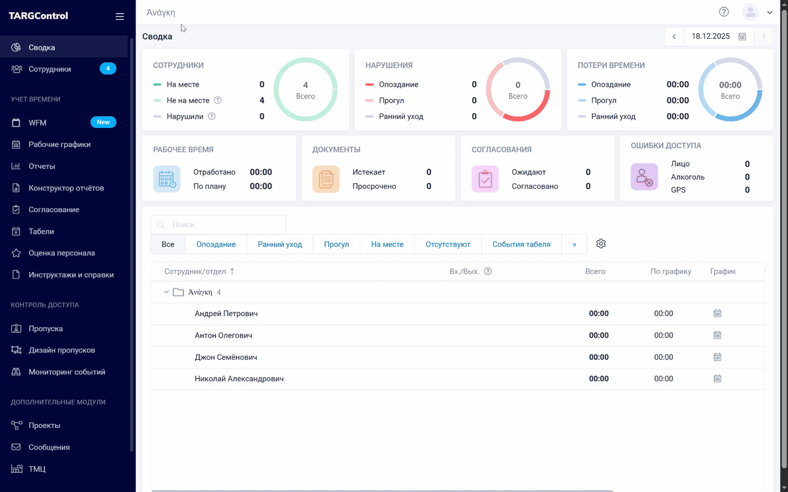Open the date picker calendar icon
Image resolution: width=788 pixels, height=492 pixels.
(x=742, y=36)
